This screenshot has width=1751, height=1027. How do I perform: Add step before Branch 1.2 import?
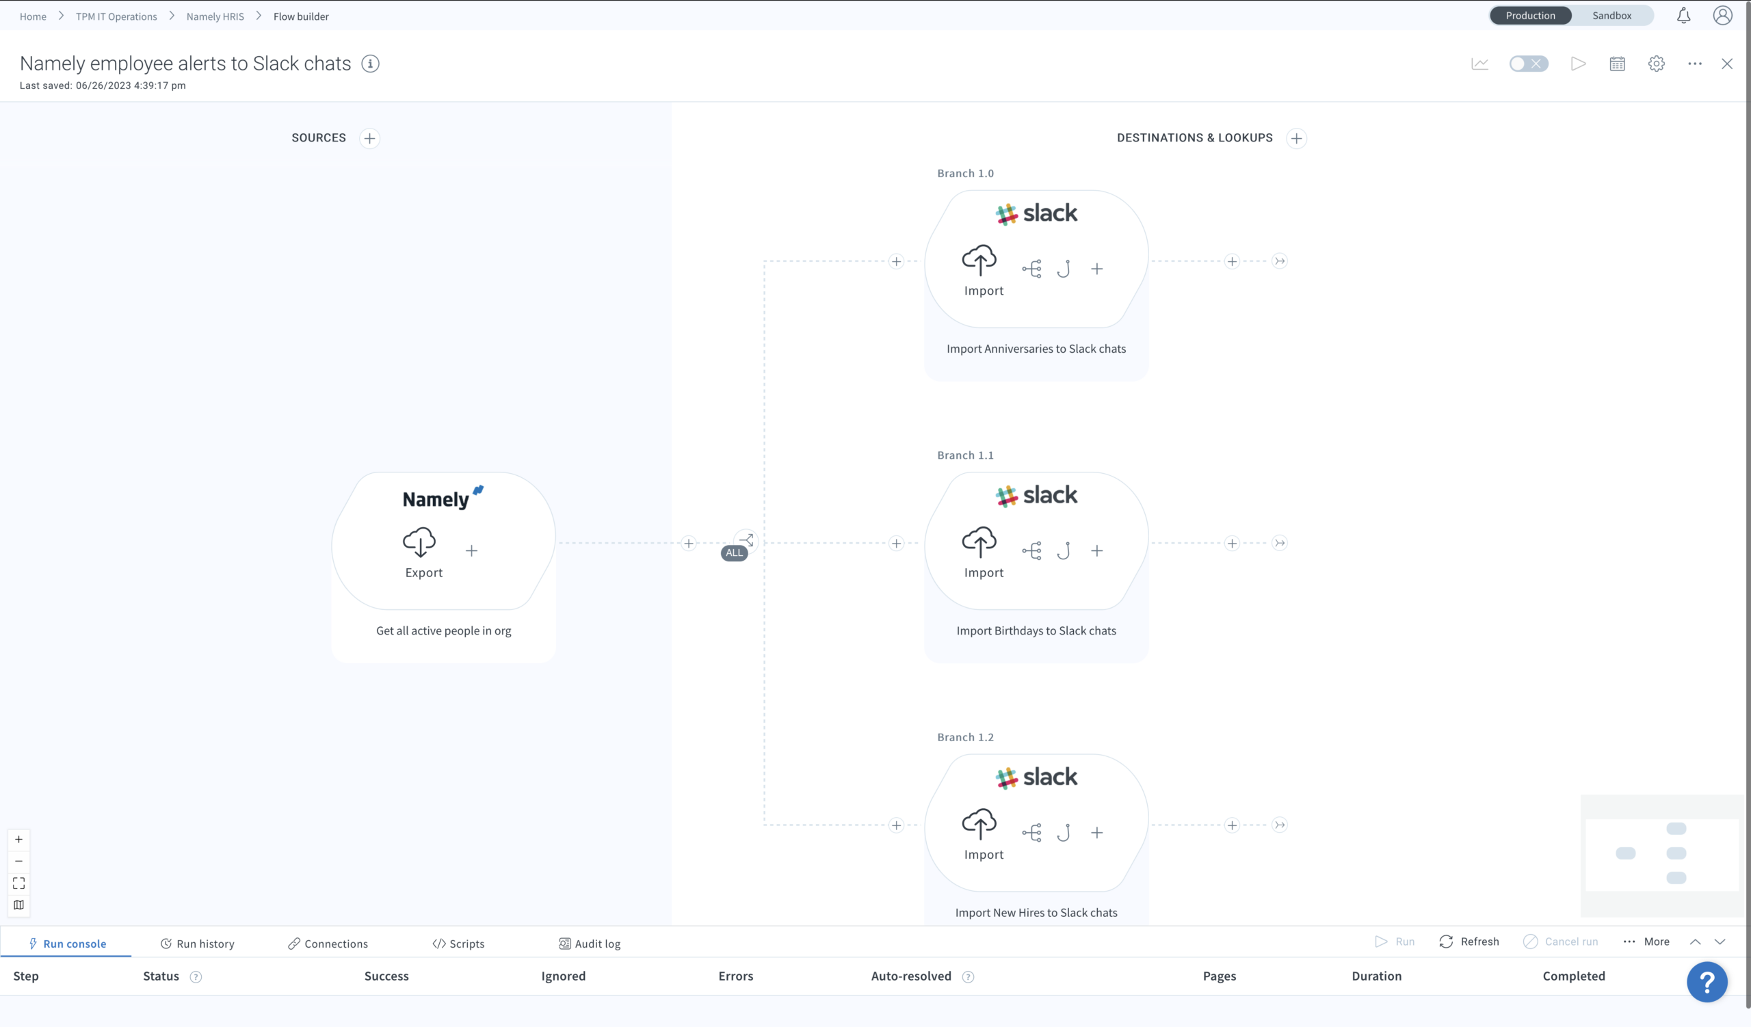895,825
